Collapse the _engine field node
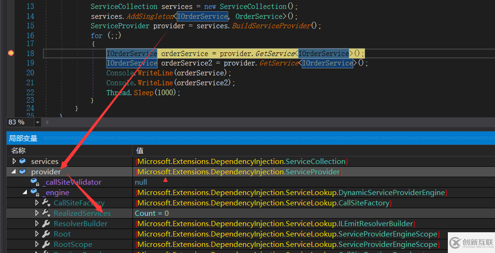495x253 pixels. click(x=25, y=192)
